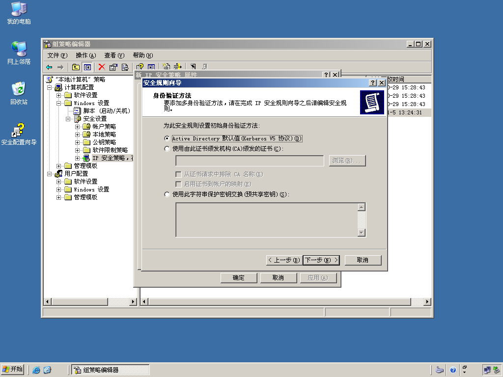Click 取消 in IP policy properties dialog
Viewport: 503px width, 377px height.
pos(278,278)
